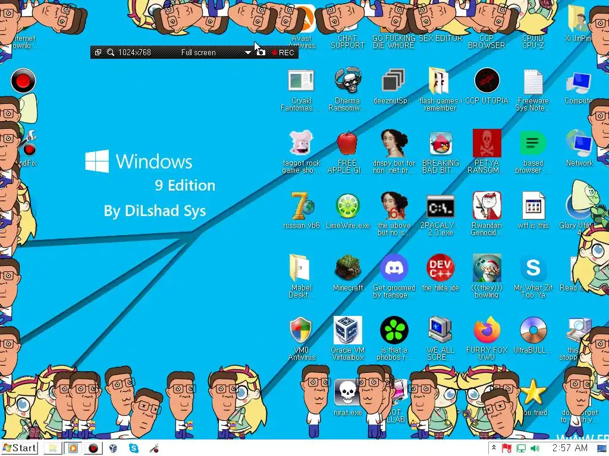This screenshot has width=609, height=456.
Task: Open the FREE APPLE red apple icon
Action: (x=347, y=143)
